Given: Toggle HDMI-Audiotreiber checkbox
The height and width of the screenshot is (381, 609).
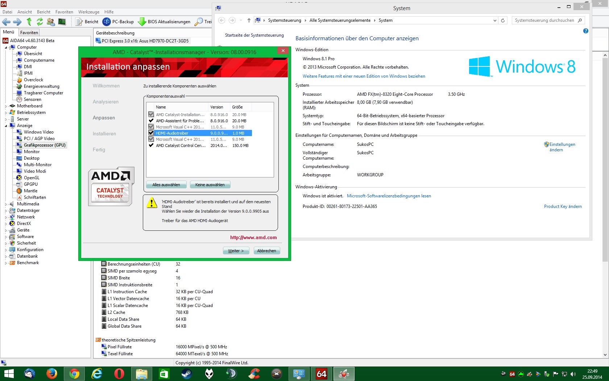Looking at the screenshot, I should (151, 133).
